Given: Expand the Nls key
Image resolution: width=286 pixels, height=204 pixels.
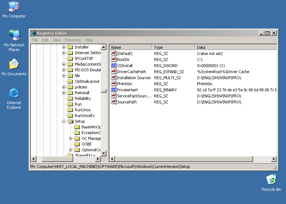Looking at the screenshot, I should tap(64, 76).
